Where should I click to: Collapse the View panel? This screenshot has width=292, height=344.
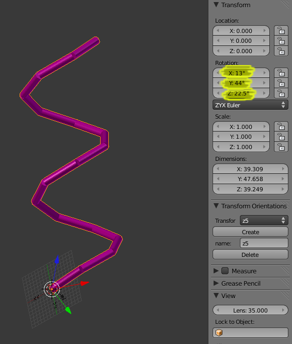(216, 296)
